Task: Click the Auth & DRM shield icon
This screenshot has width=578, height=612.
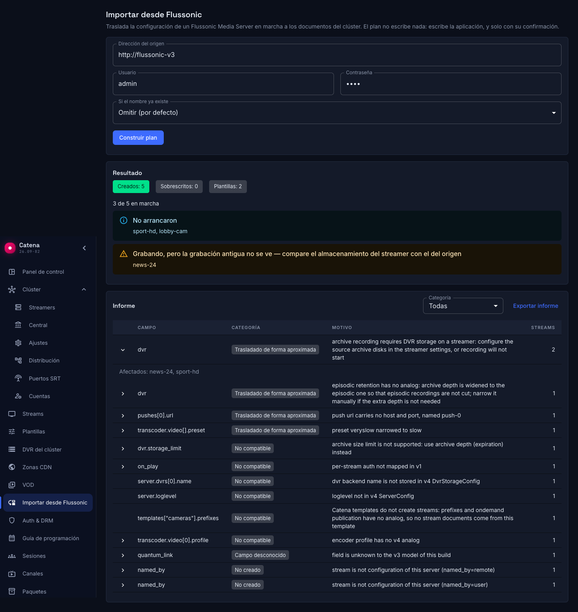Action: coord(12,521)
